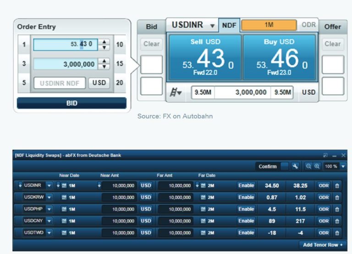Viewport: 352px width, 254px height.
Task: Delete the USDKRW row with trash icon
Action: coord(337,197)
